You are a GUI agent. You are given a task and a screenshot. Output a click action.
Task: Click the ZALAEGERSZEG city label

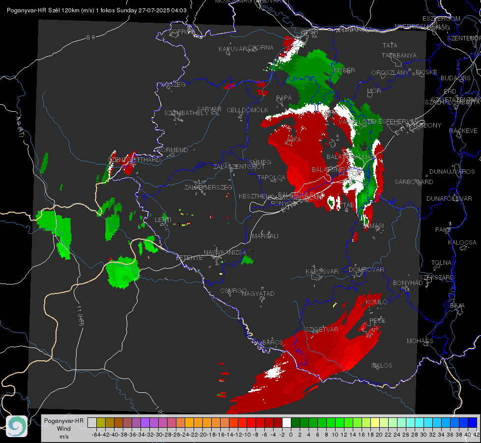208,187
